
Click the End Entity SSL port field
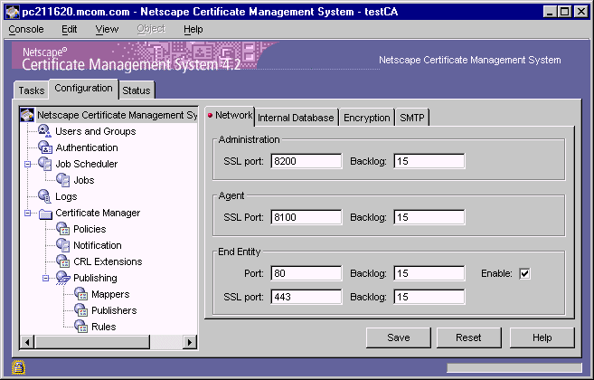[306, 297]
